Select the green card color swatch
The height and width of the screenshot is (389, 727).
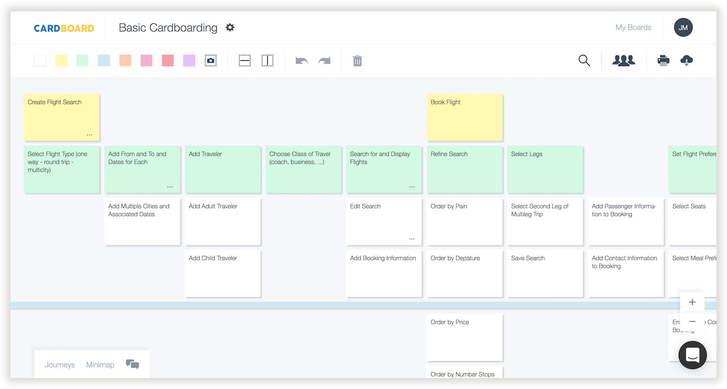point(82,60)
